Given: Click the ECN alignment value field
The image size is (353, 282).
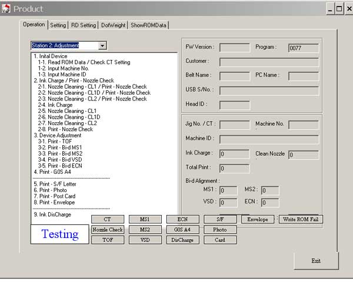Looking at the screenshot, I should 270,203.
